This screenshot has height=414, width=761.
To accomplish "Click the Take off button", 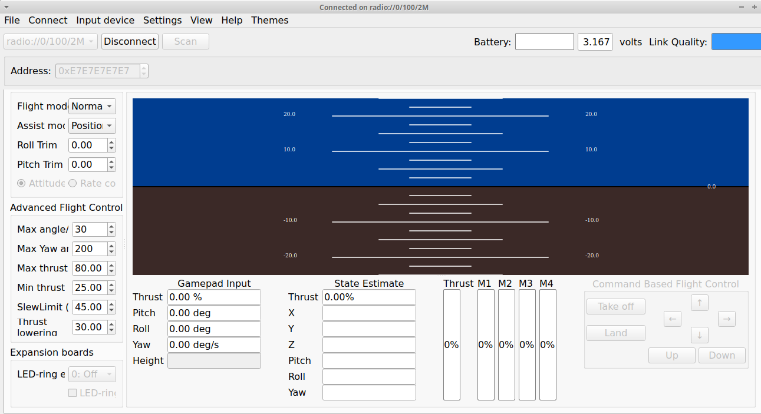I will (x=615, y=306).
